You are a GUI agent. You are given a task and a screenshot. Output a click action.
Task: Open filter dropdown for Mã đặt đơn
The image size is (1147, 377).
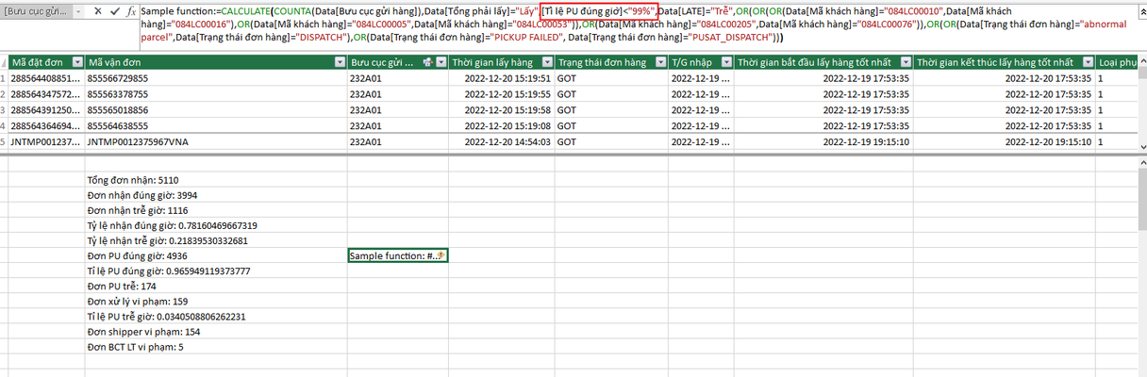[x=75, y=62]
